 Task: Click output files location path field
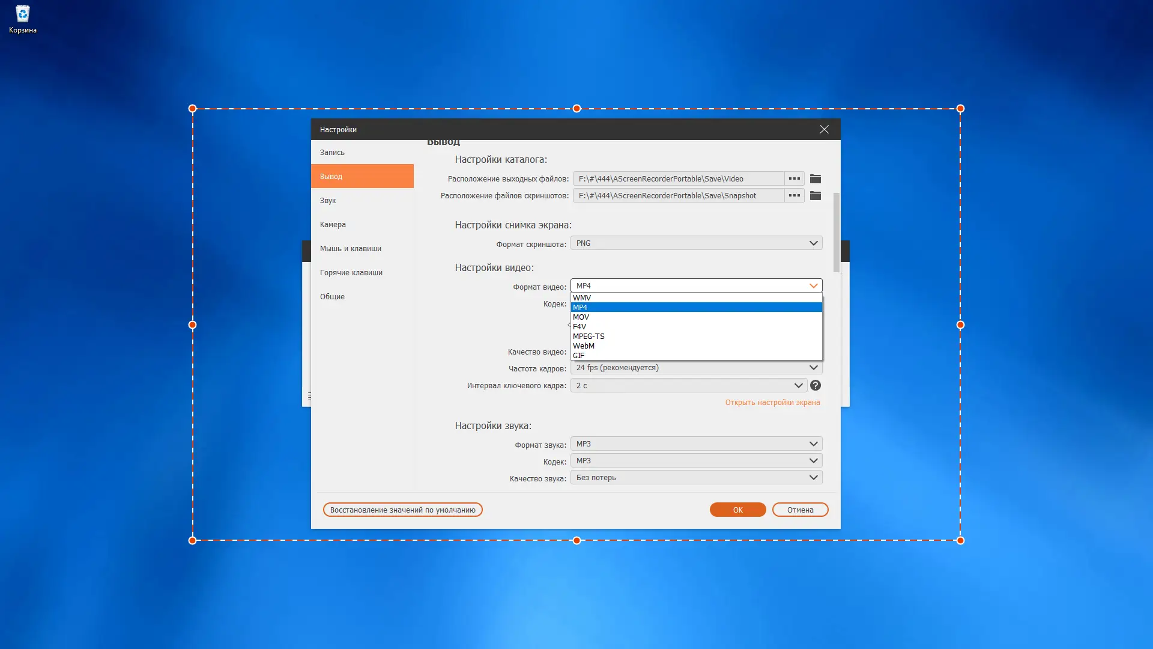[679, 178]
